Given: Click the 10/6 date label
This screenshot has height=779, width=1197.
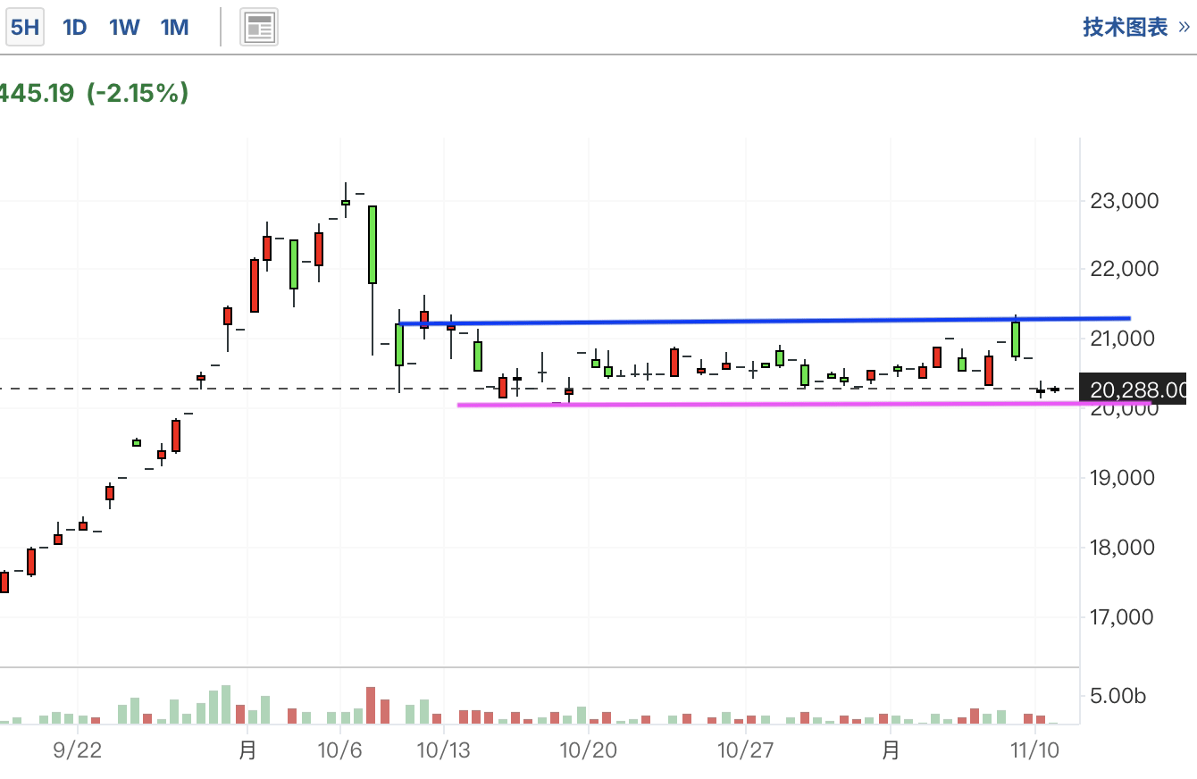Looking at the screenshot, I should (340, 750).
